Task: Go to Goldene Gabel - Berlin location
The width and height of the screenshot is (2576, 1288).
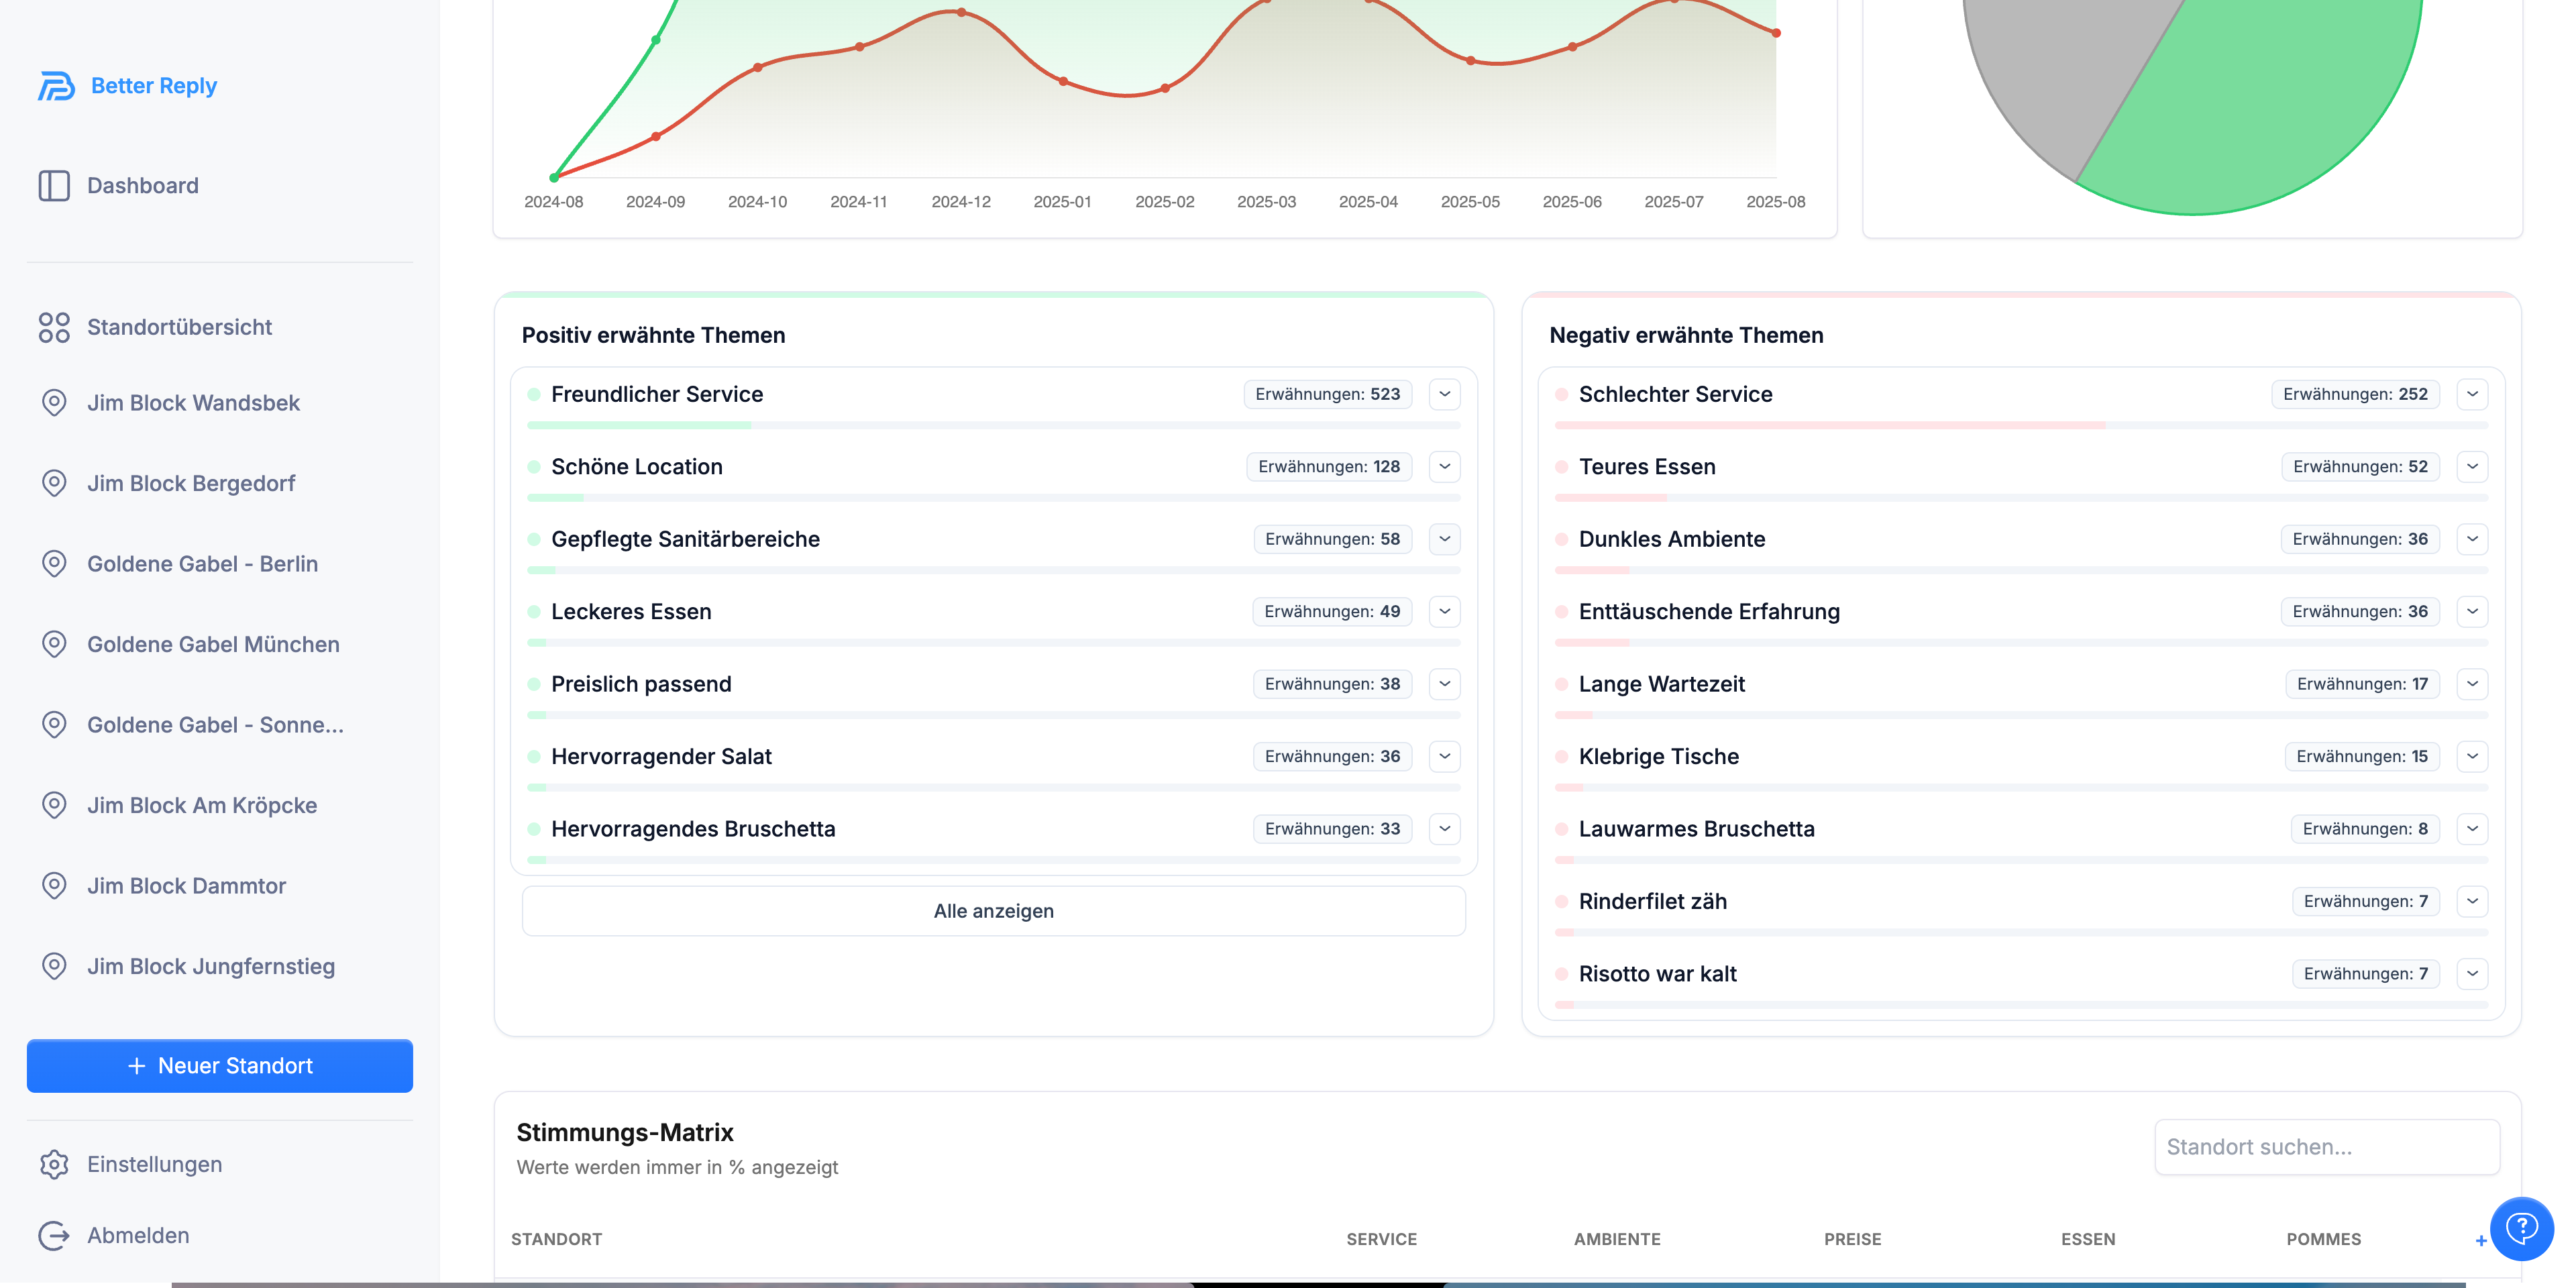Action: 202,564
